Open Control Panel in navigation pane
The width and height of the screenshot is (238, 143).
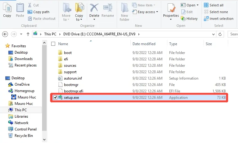(26, 129)
